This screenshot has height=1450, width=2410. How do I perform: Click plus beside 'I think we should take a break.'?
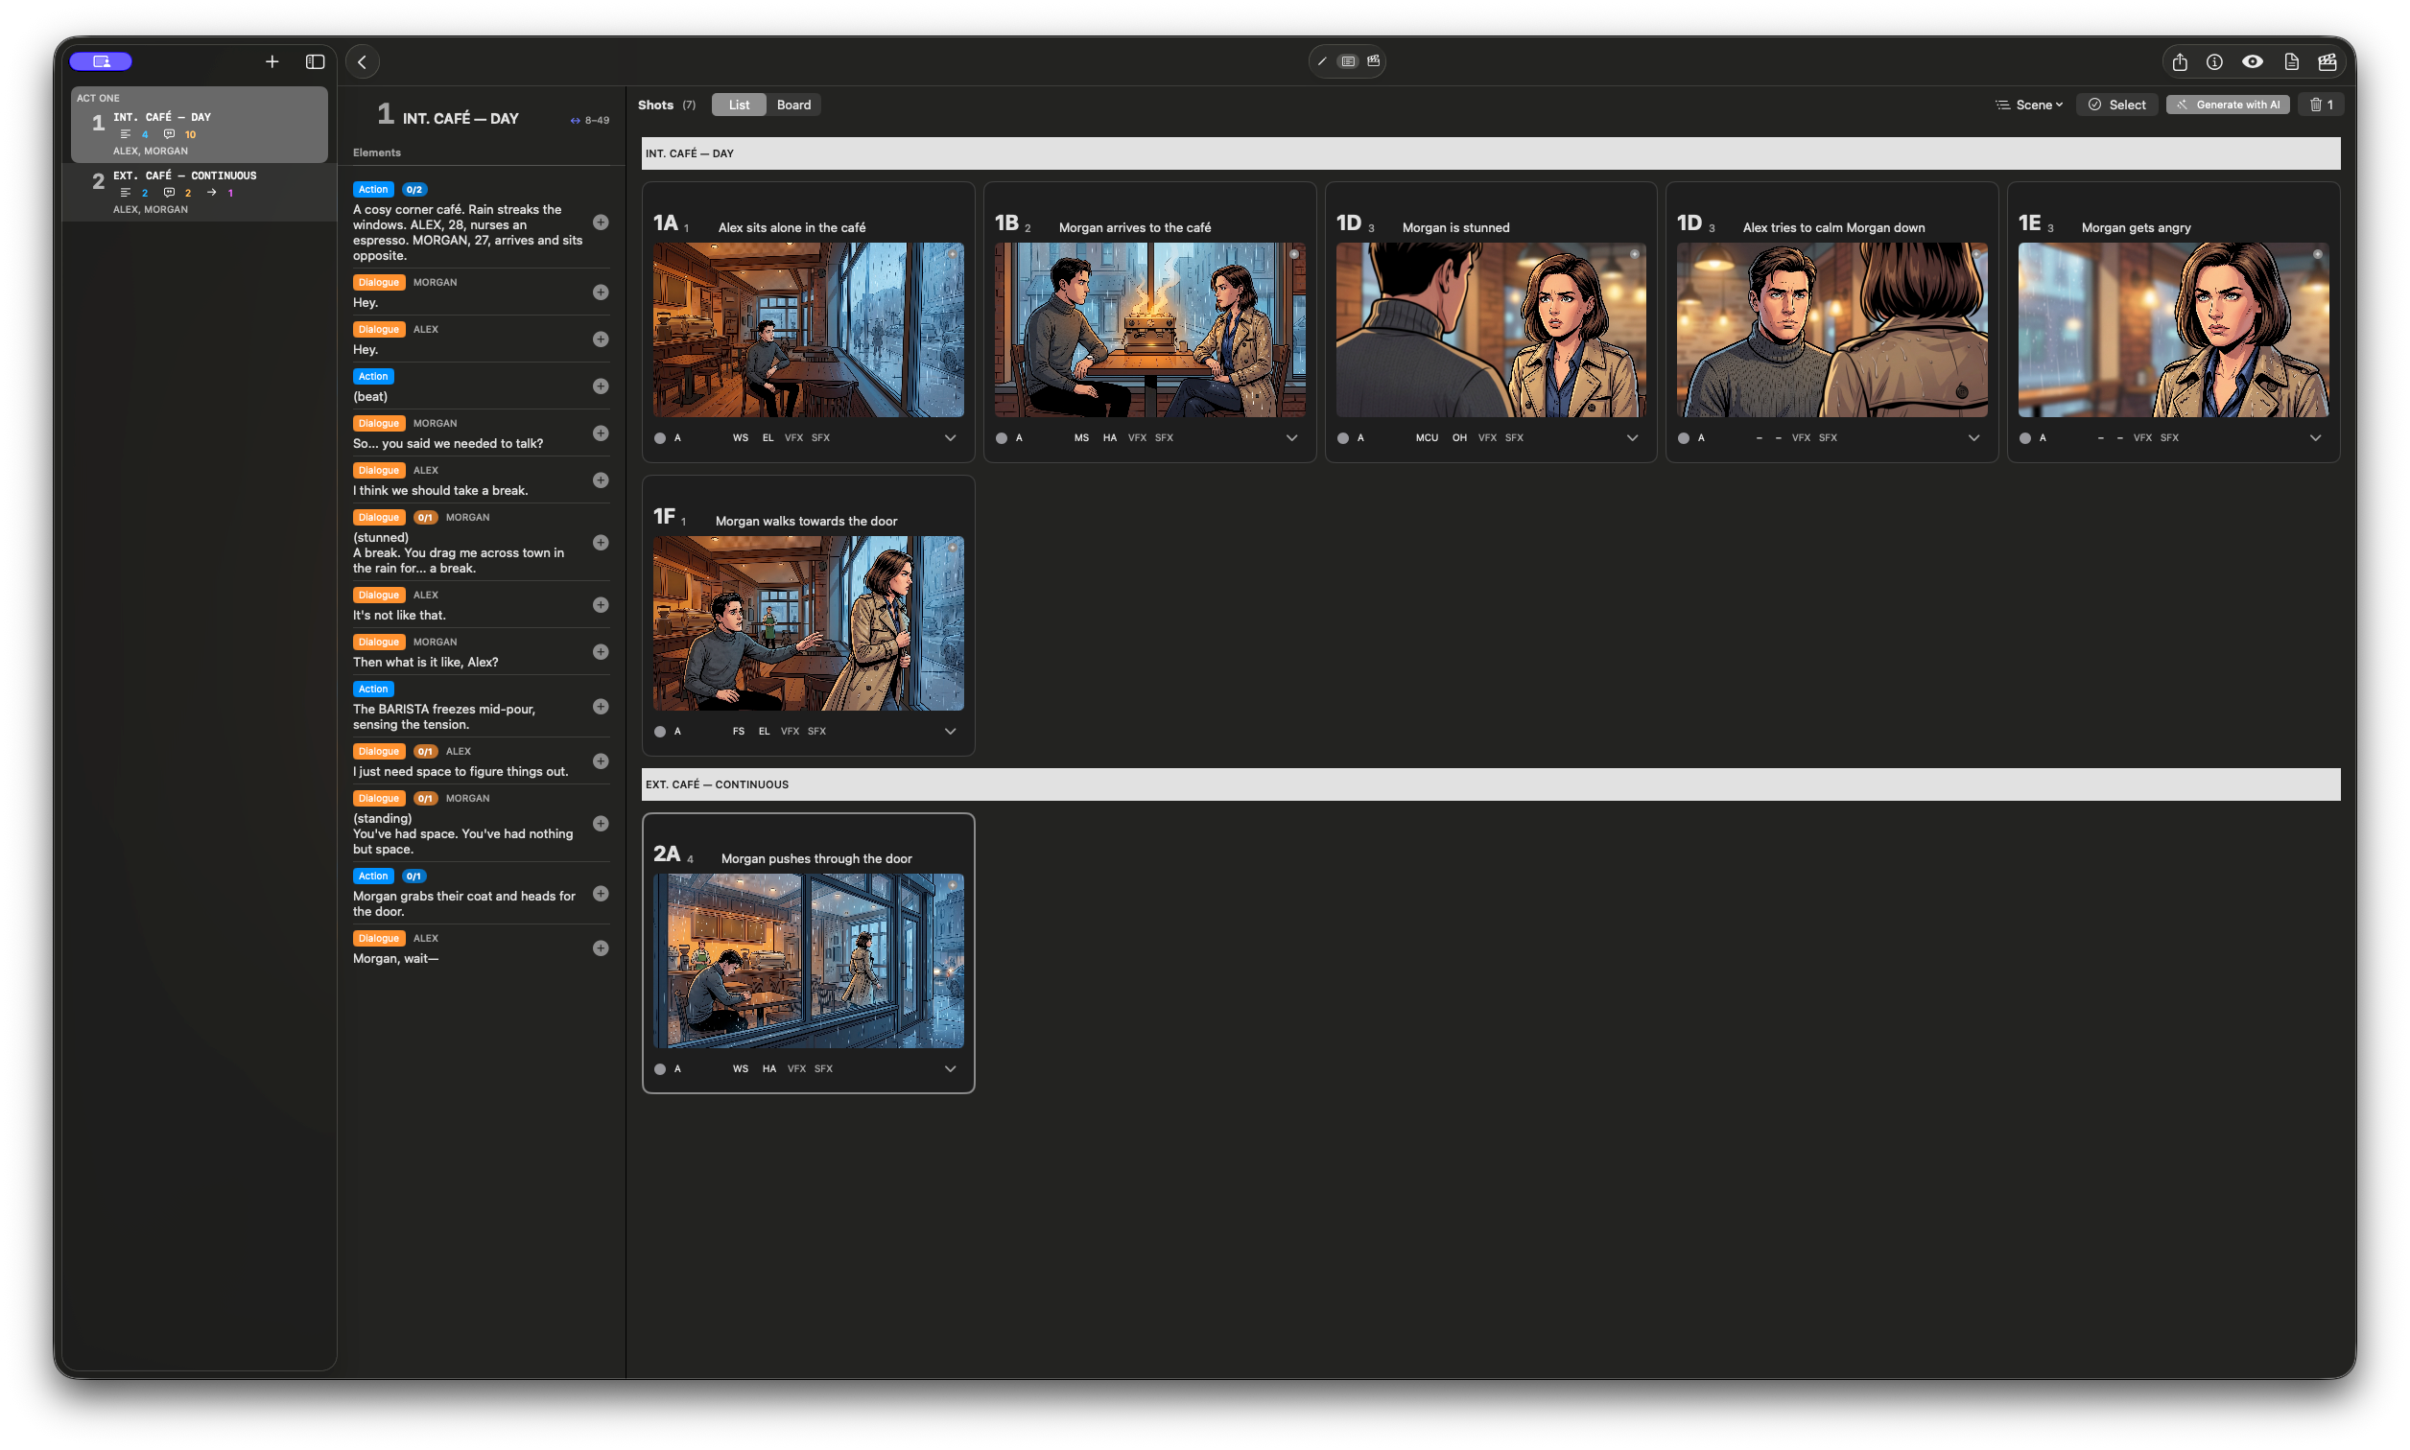(601, 479)
